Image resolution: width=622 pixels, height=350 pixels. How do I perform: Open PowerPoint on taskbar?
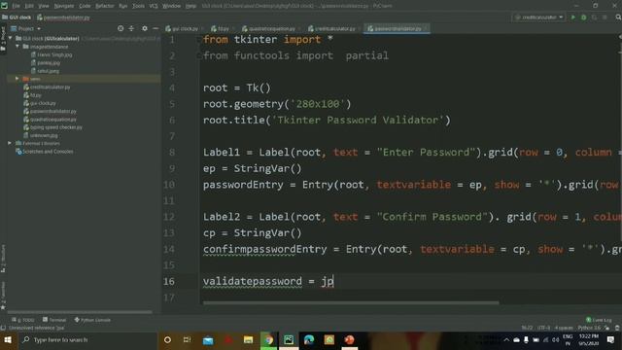[350, 340]
